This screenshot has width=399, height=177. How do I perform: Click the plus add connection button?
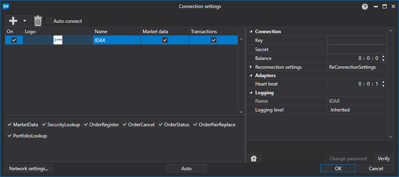point(13,21)
